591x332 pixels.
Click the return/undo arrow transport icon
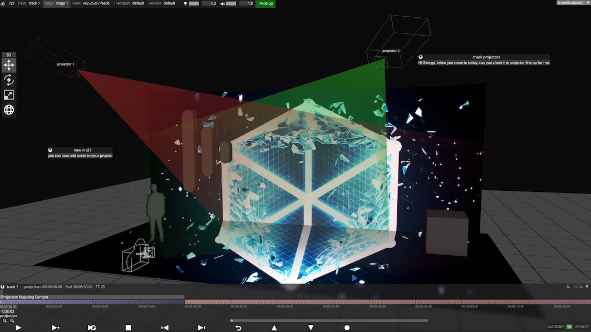(x=238, y=328)
